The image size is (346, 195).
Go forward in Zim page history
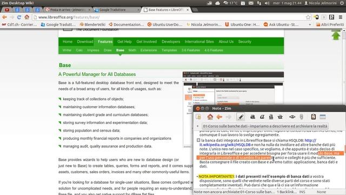pos(228,117)
